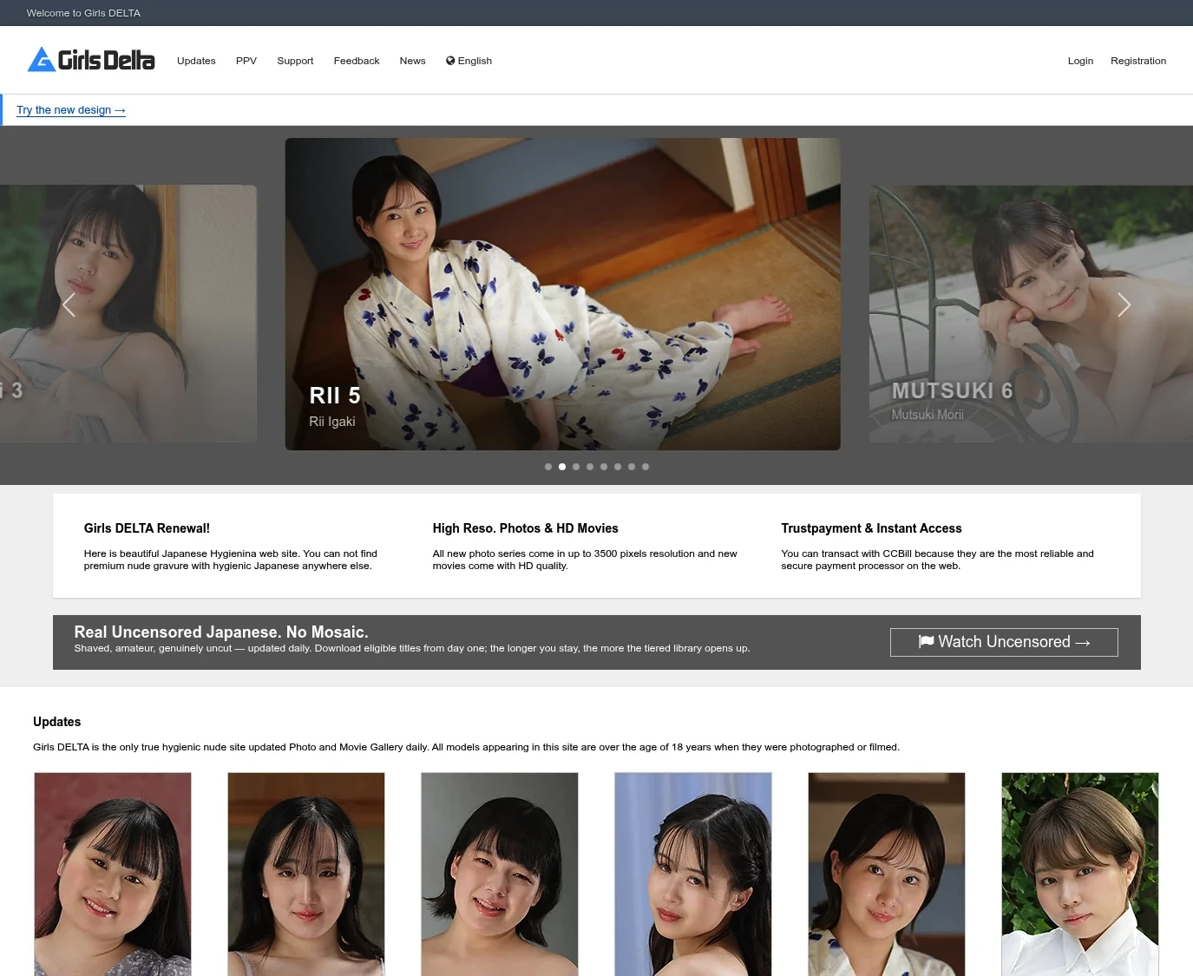Image resolution: width=1193 pixels, height=976 pixels.
Task: Select the third carousel pagination dot
Action: coord(576,467)
